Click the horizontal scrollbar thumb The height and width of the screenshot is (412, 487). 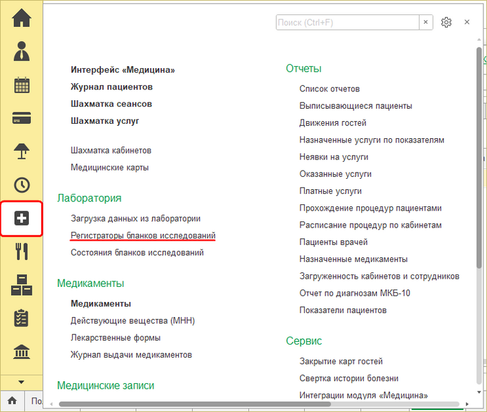(x=195, y=404)
